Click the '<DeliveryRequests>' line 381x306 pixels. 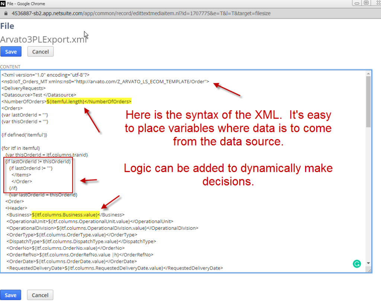(x=23, y=88)
